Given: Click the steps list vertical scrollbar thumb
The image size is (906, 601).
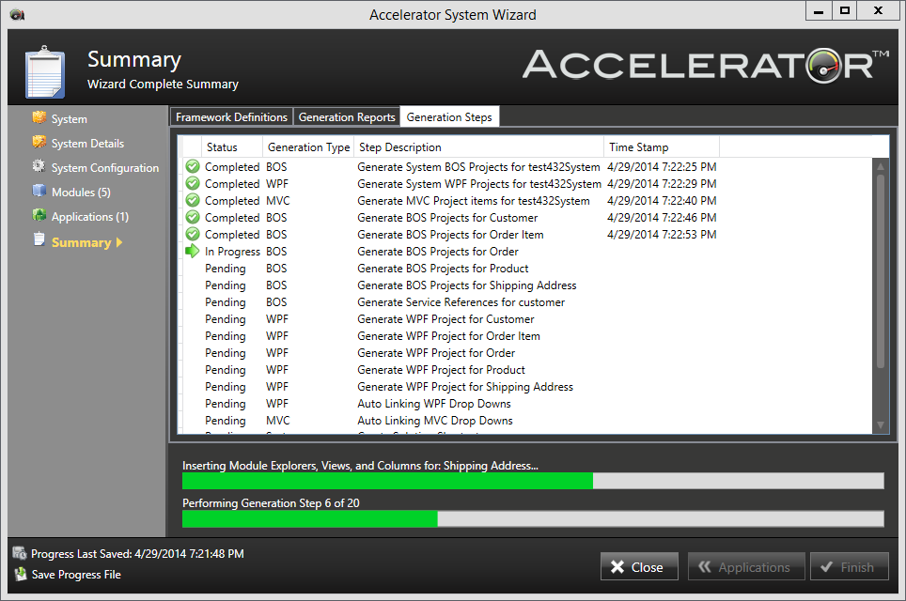Looking at the screenshot, I should pyautogui.click(x=881, y=270).
